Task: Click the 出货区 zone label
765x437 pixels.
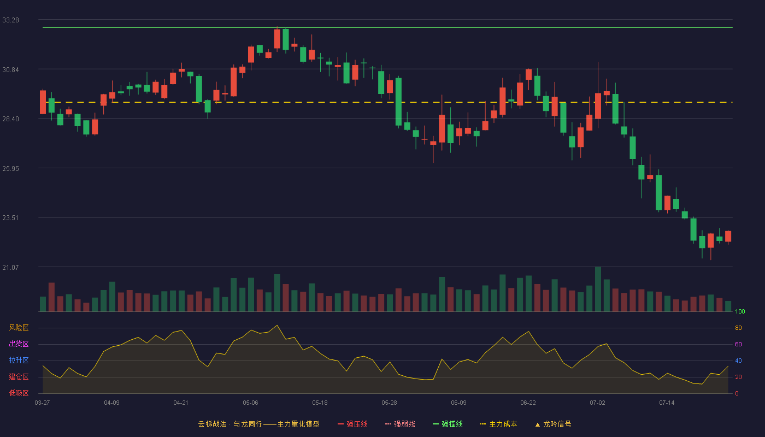Action: pyautogui.click(x=19, y=344)
